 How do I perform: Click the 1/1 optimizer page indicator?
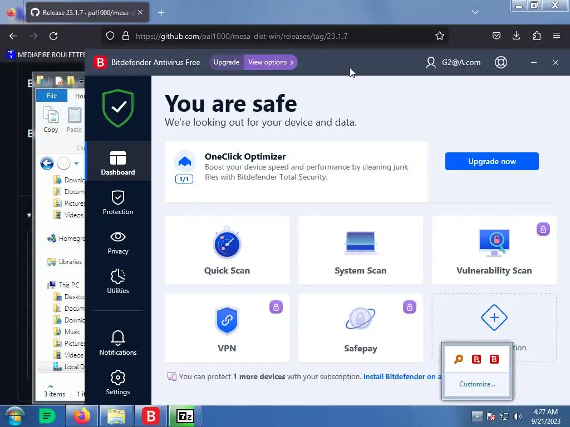[x=184, y=179]
